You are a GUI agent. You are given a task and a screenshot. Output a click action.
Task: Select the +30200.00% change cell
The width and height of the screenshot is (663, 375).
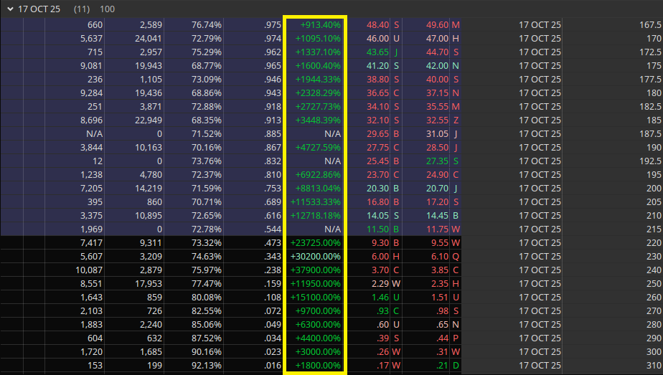click(x=315, y=256)
